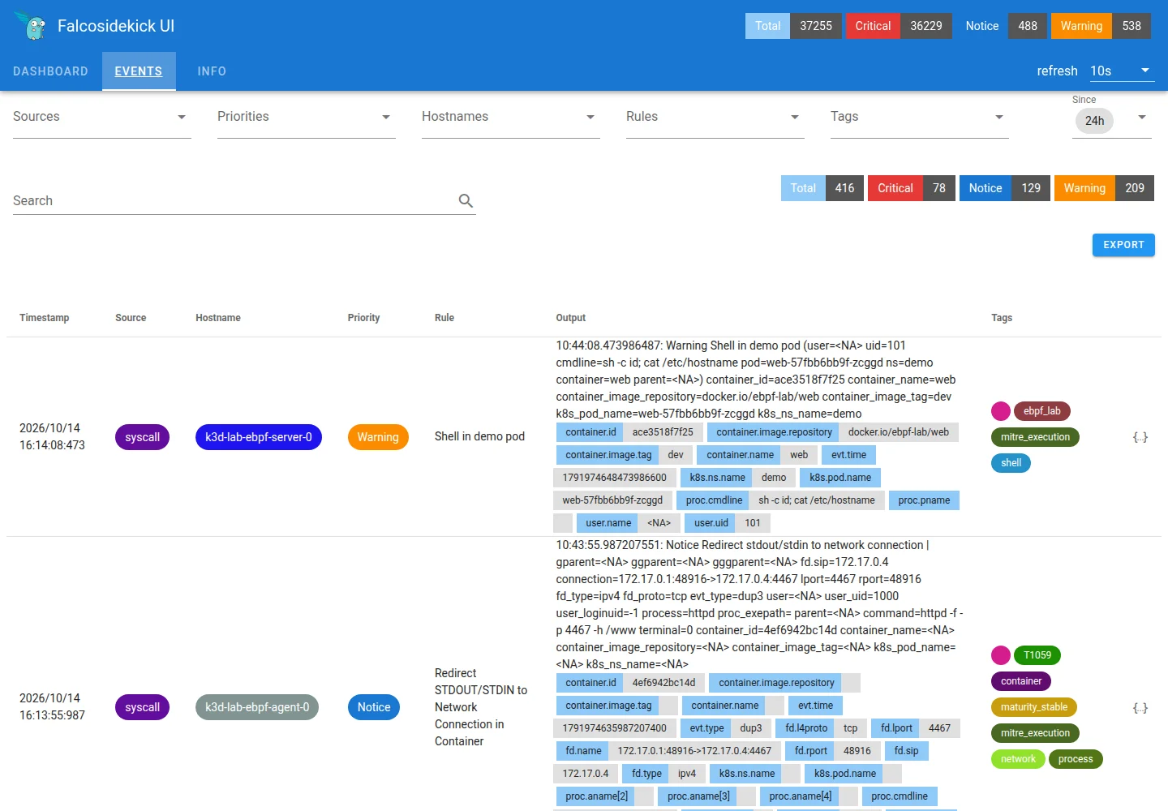
Task: Select the Notice 129 filter chip
Action: click(1005, 188)
